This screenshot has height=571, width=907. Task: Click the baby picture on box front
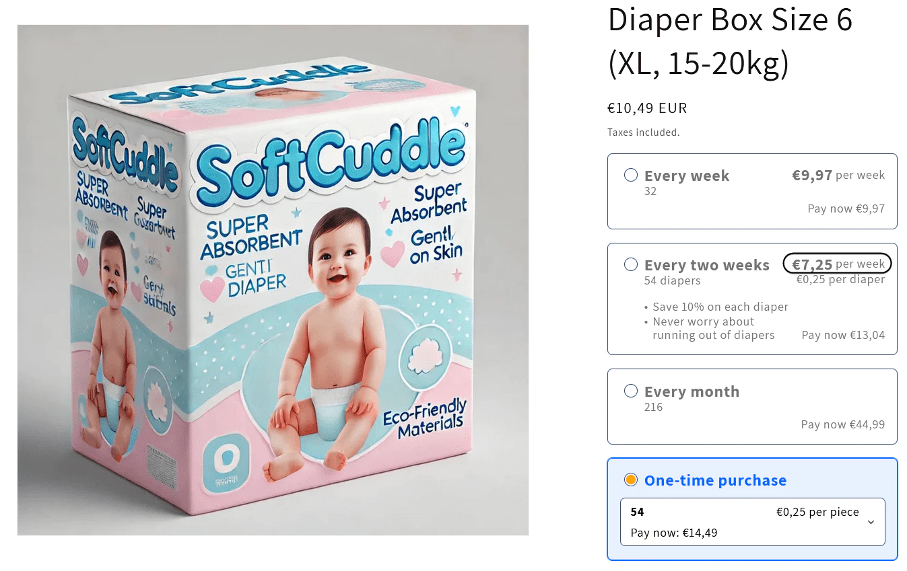(325, 344)
